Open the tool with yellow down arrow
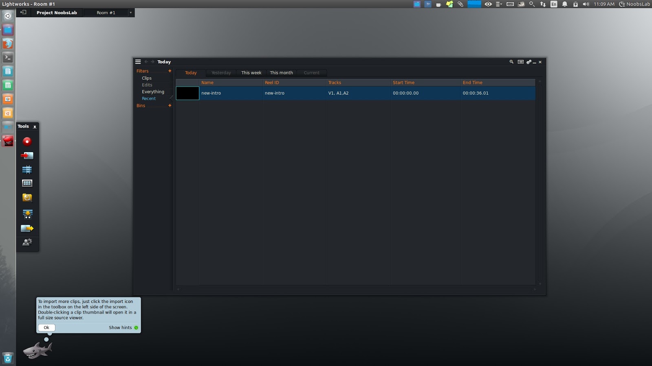 pos(27,214)
